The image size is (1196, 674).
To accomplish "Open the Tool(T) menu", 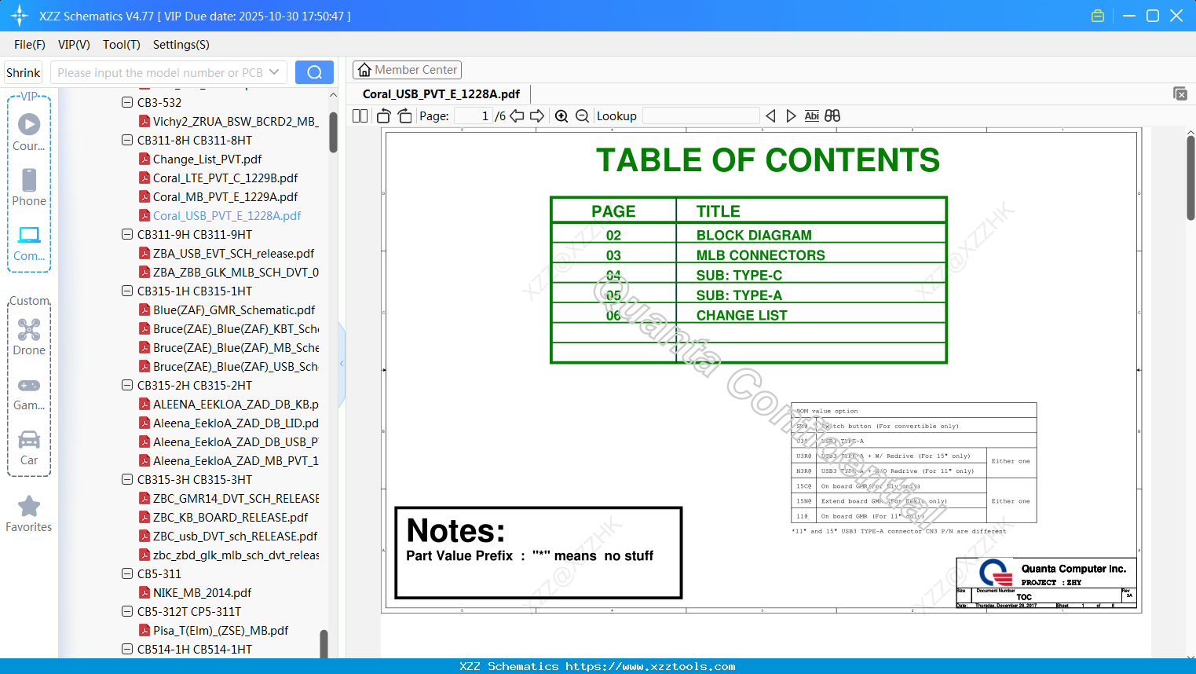I will 122,45.
